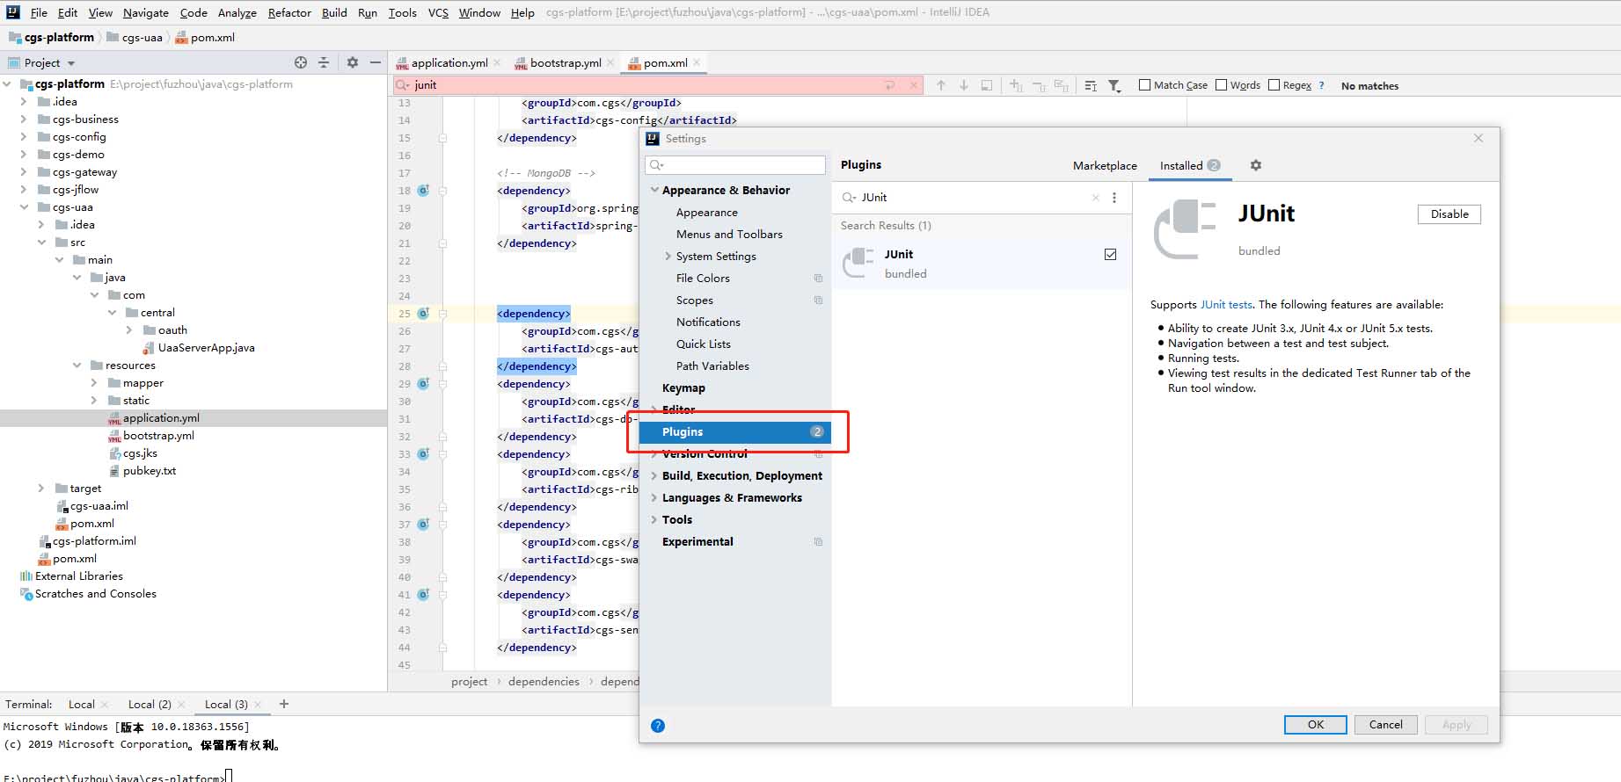Screen dimensions: 1621x782
Task: Click the filter search results icon
Action: point(1114,85)
